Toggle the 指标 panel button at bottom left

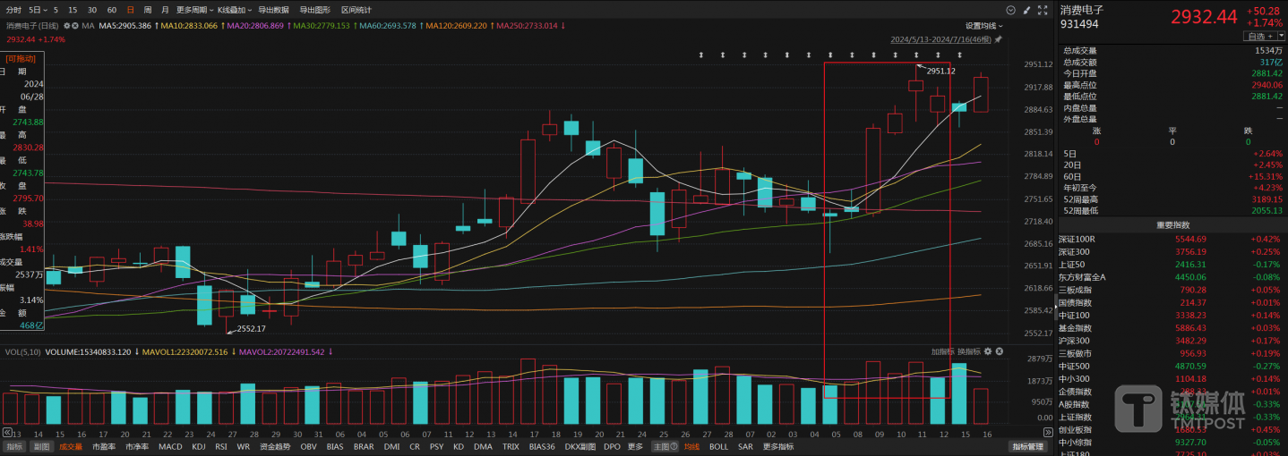14,446
